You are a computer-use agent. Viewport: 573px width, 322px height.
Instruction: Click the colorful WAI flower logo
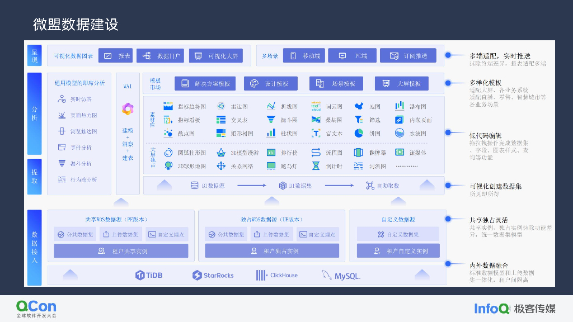tap(128, 109)
